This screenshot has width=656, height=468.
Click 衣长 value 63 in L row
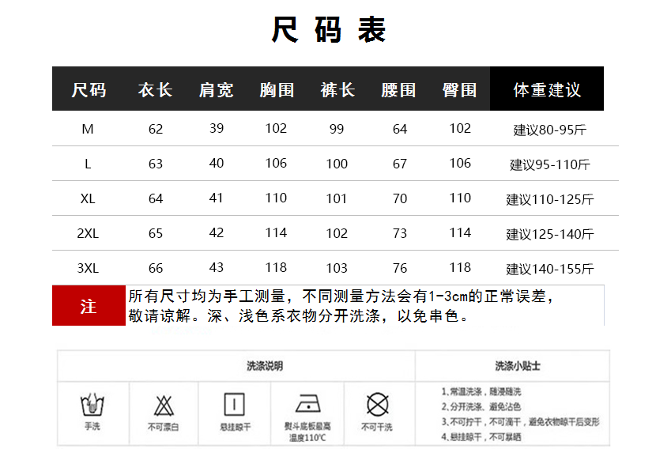[x=155, y=164]
